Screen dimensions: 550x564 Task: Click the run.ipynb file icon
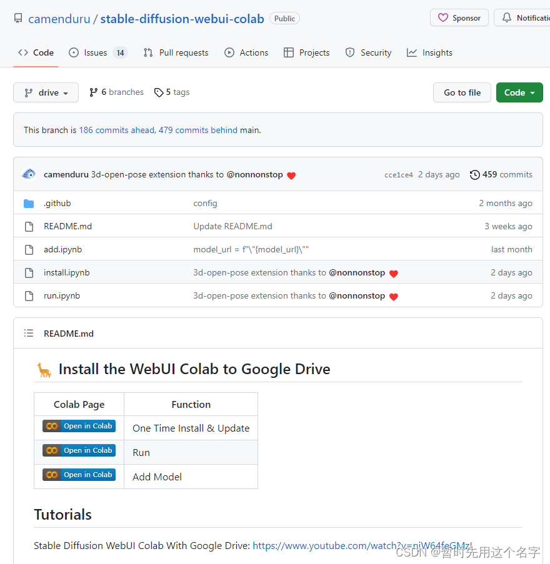point(29,296)
